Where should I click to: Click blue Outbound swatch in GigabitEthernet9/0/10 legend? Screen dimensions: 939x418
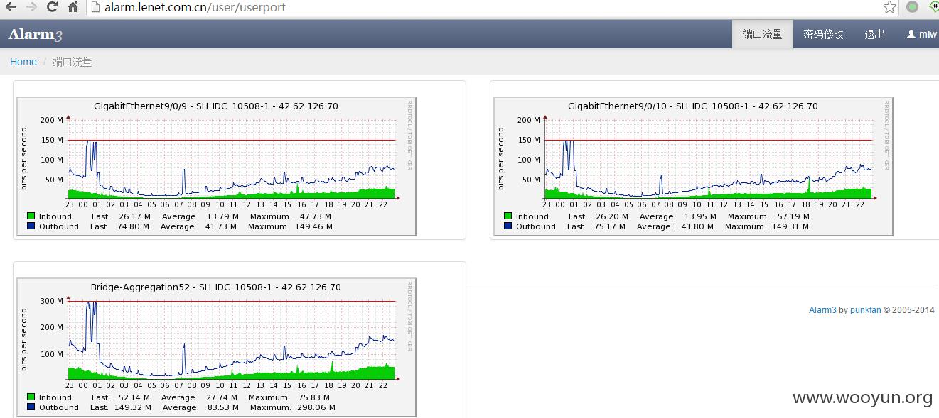pyautogui.click(x=508, y=226)
